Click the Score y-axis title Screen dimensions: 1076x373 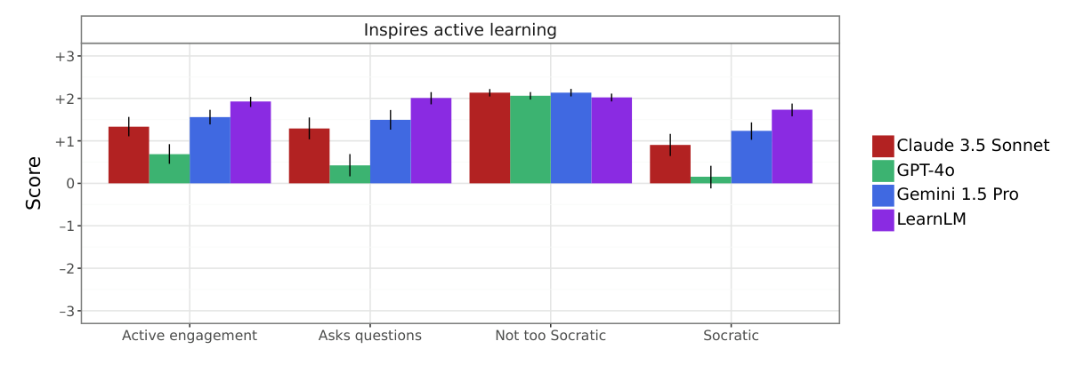pyautogui.click(x=34, y=183)
